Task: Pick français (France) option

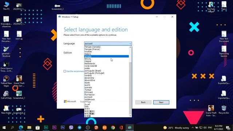Action: [107, 49]
